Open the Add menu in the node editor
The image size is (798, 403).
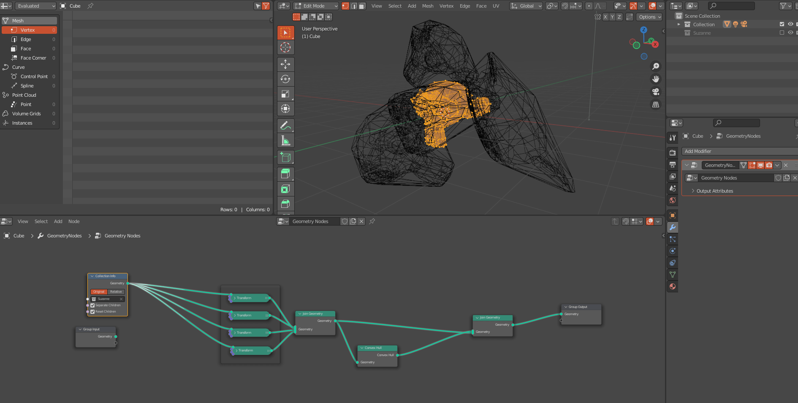[58, 221]
